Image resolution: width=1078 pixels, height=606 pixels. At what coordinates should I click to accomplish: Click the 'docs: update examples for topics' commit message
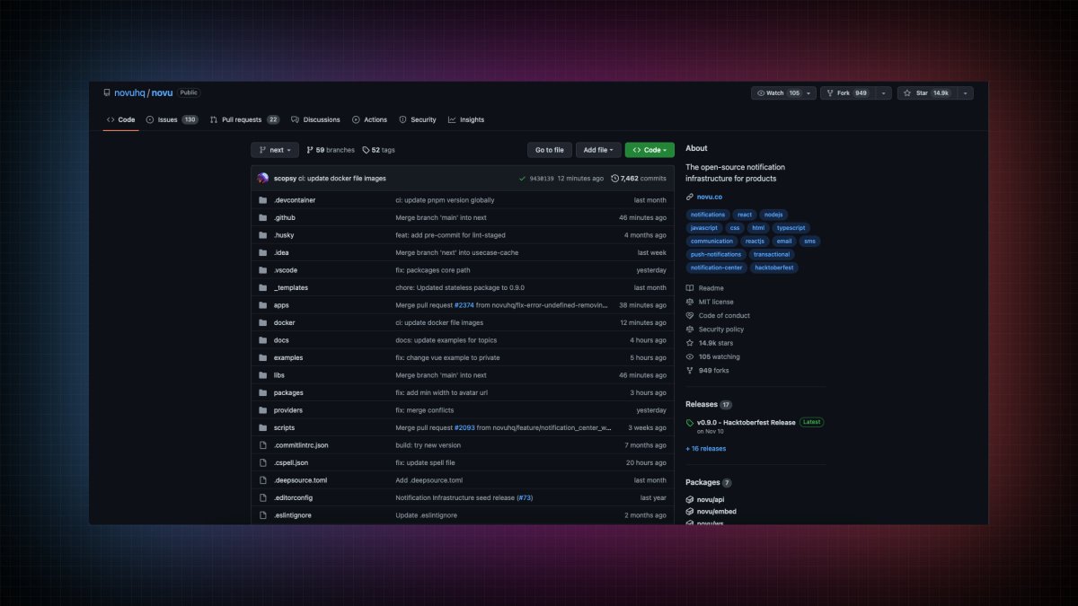(446, 340)
